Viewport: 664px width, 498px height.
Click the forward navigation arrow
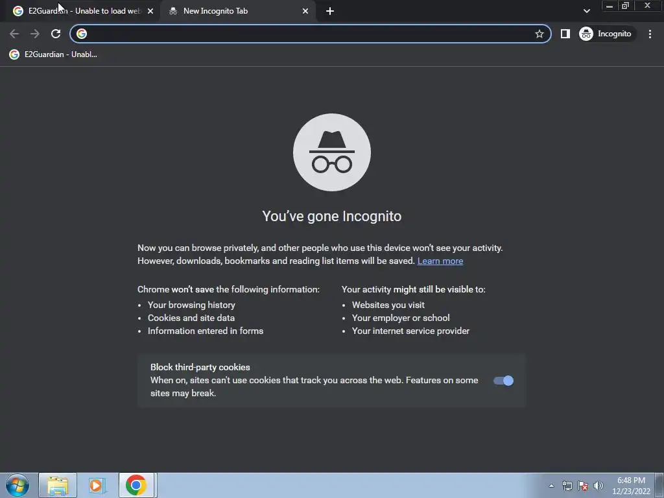click(x=35, y=34)
